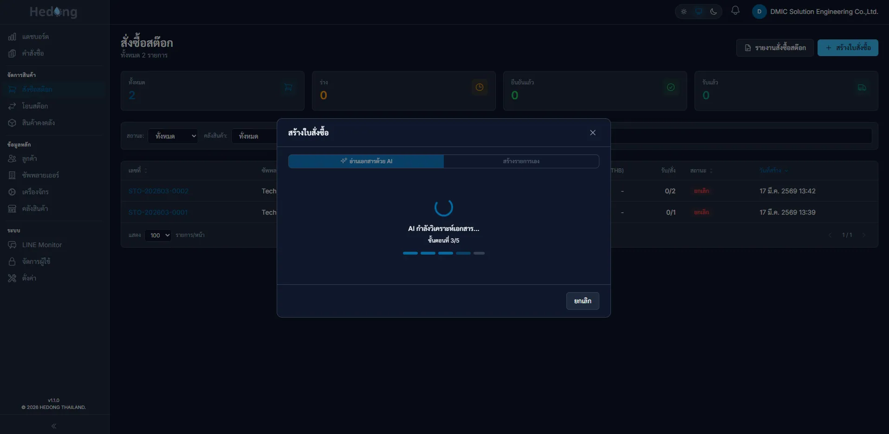Collapse the sidebar with double chevron
This screenshot has height=434, width=889.
click(54, 426)
